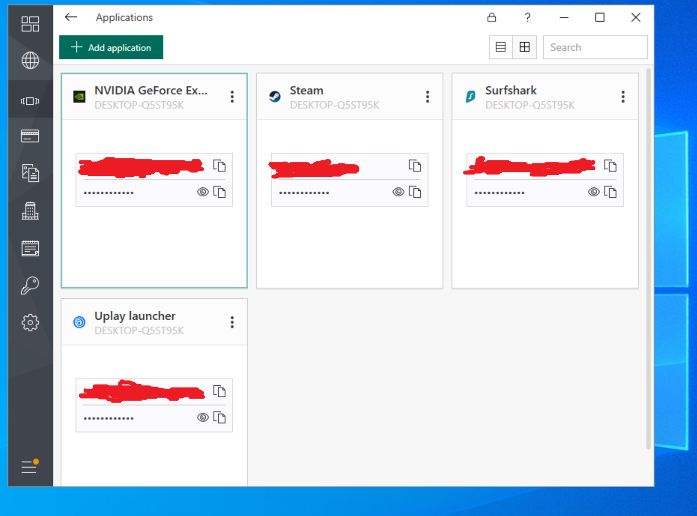Click the NVIDIA application logo icon
The width and height of the screenshot is (697, 516).
[x=79, y=96]
